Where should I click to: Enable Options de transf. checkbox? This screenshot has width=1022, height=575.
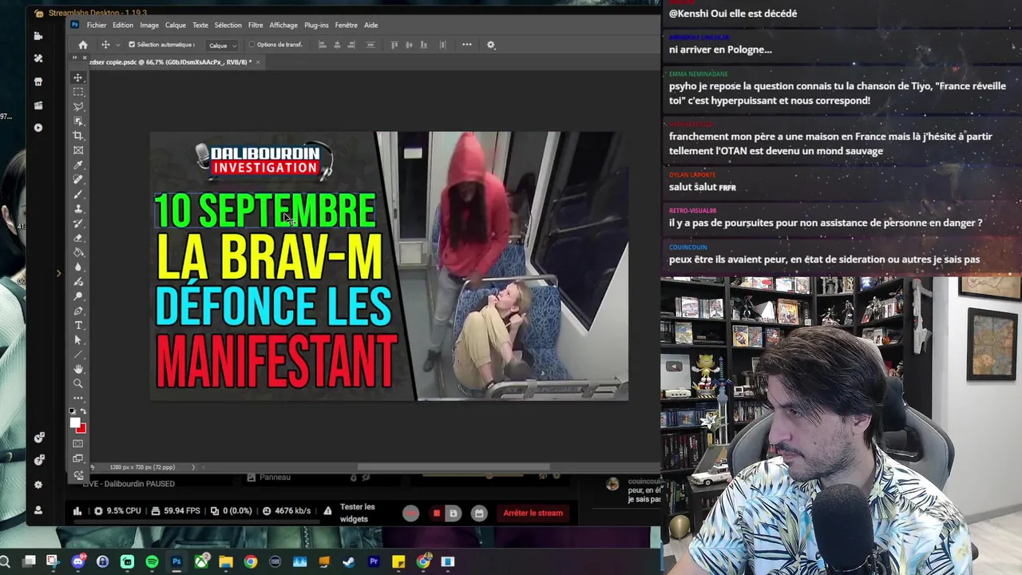[252, 45]
